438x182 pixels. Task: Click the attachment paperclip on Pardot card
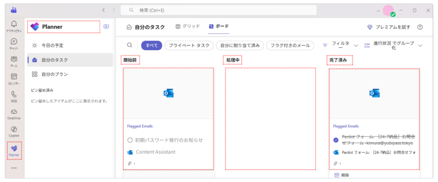click(336, 164)
